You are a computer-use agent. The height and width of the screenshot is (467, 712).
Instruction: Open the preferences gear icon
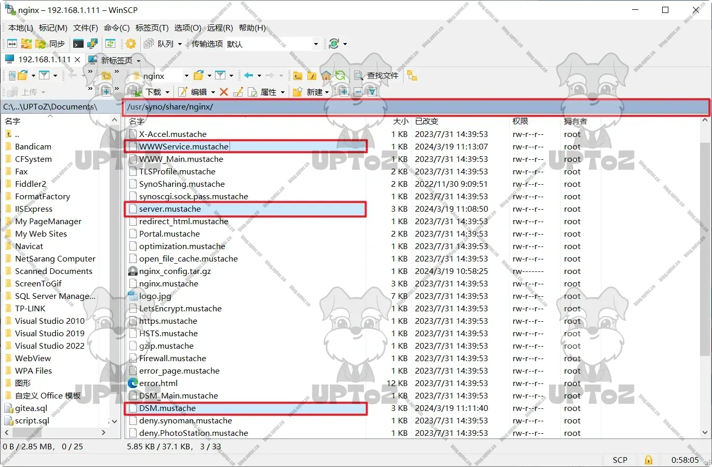[131, 44]
